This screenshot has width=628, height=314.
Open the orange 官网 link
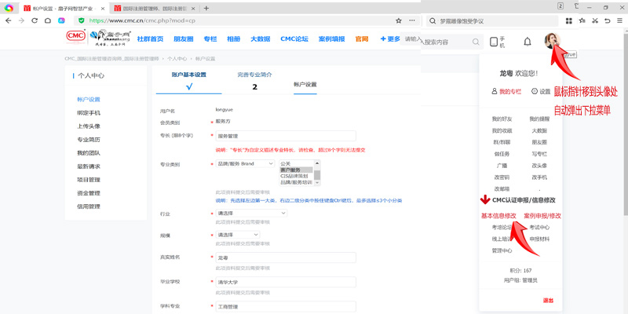tap(362, 38)
